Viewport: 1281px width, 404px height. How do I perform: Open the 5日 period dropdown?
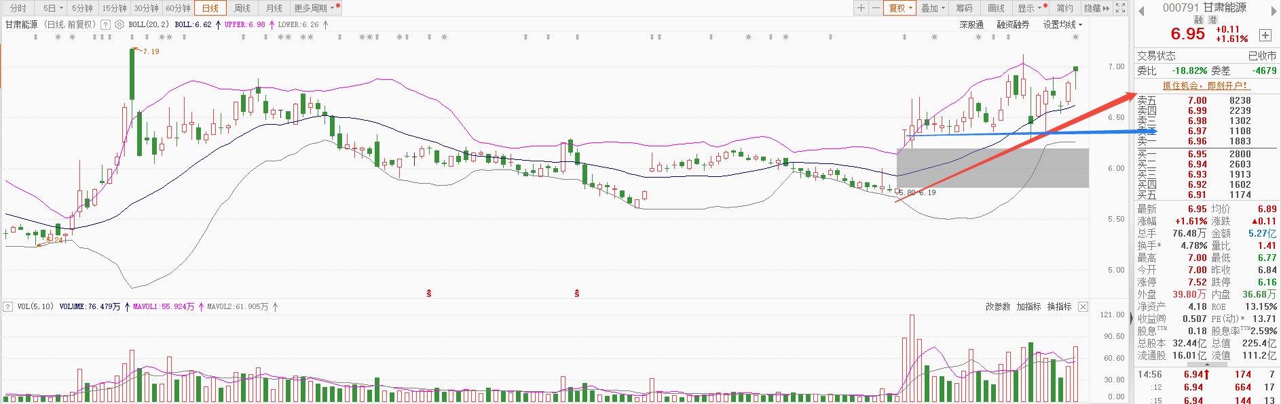click(52, 8)
